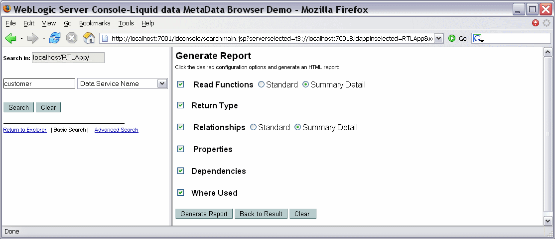
Task: Click the stop loading icon
Action: (72, 38)
